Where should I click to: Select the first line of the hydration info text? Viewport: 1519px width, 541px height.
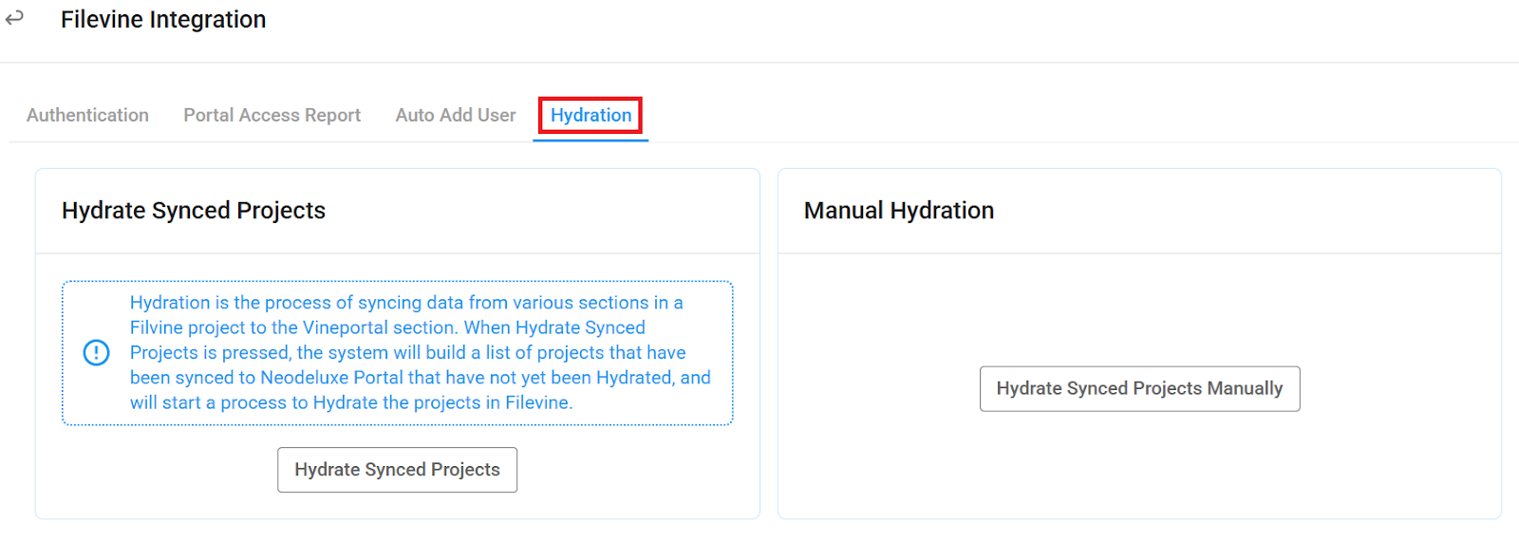pos(406,303)
